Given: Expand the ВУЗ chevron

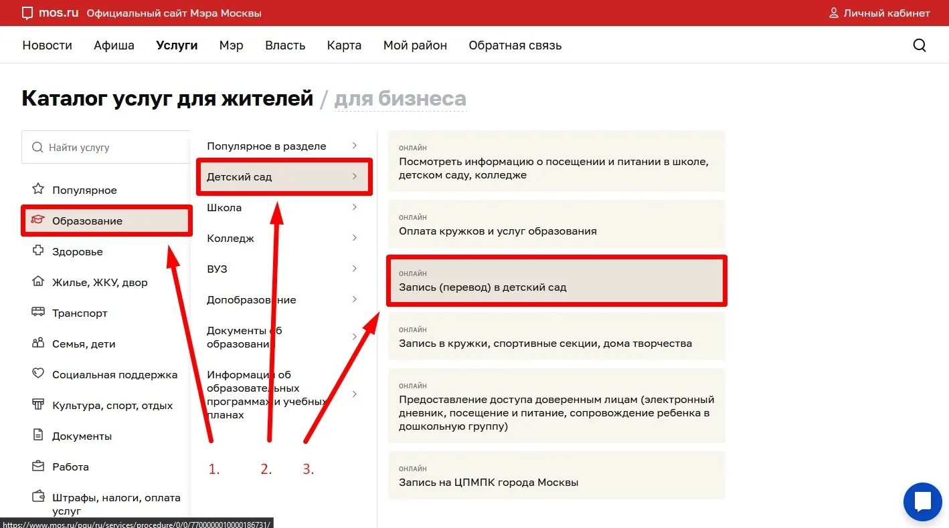Looking at the screenshot, I should pyautogui.click(x=355, y=269).
